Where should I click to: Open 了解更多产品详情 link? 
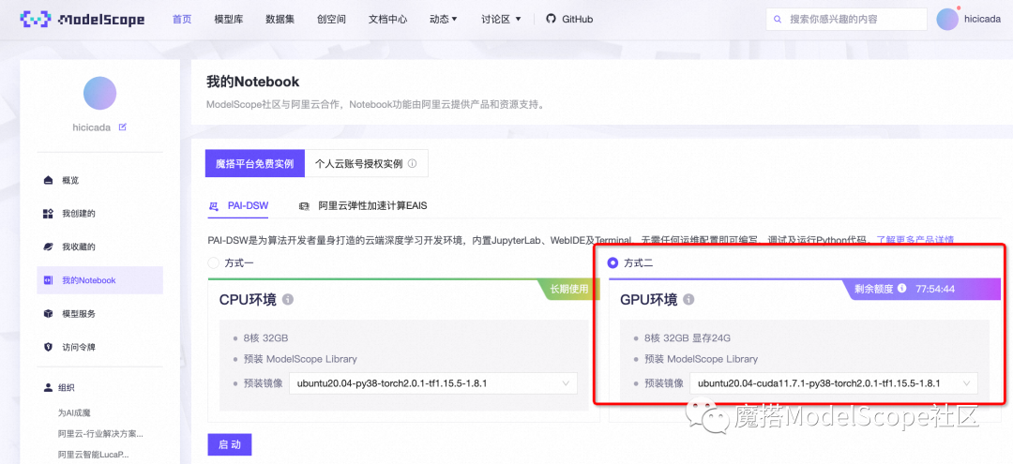pos(915,240)
